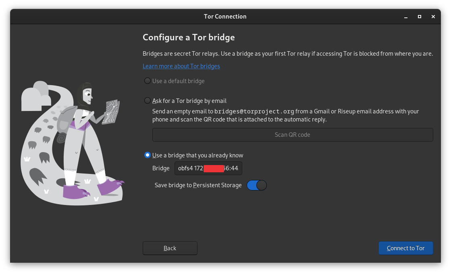Click the 'Bridges are secret Tor relays' description
The width and height of the screenshot is (451, 274).
[288, 54]
